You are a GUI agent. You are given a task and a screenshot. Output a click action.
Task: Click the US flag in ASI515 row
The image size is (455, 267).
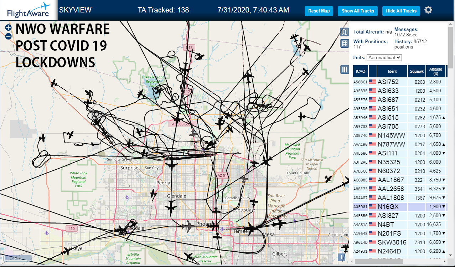[x=373, y=117]
